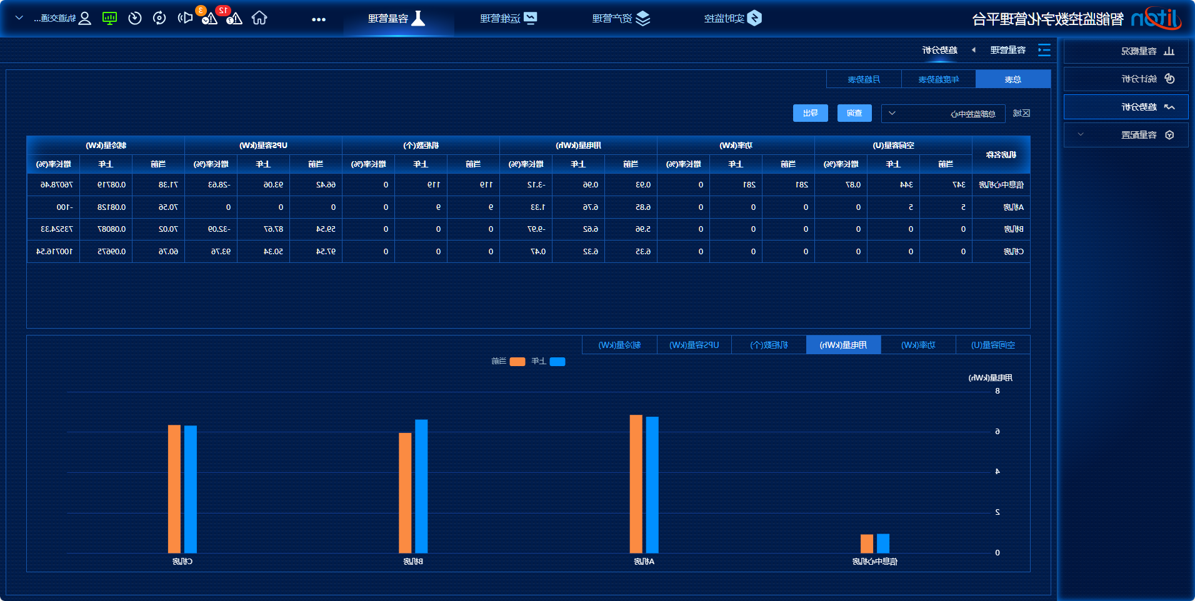Click the speaker sound icon

point(185,18)
